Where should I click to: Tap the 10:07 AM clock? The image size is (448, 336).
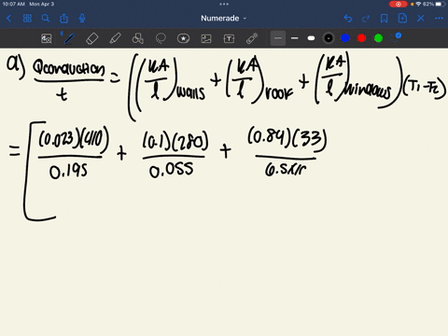(13, 4)
